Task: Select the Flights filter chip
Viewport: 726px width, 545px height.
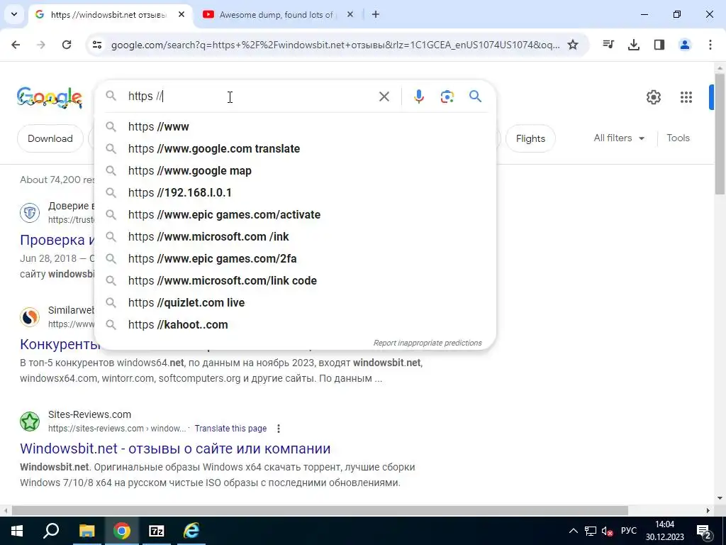Action: pyautogui.click(x=530, y=138)
